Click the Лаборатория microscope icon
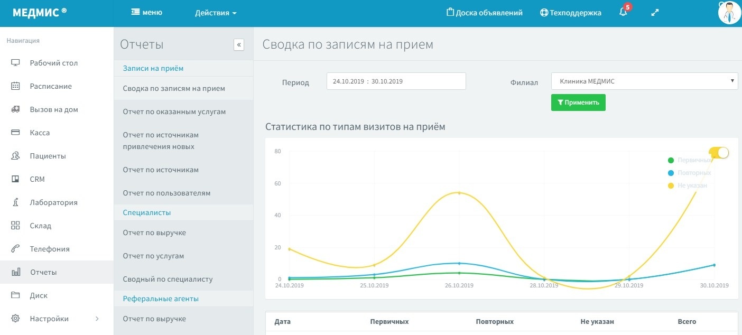Viewport: 742px width, 335px height. click(x=15, y=202)
